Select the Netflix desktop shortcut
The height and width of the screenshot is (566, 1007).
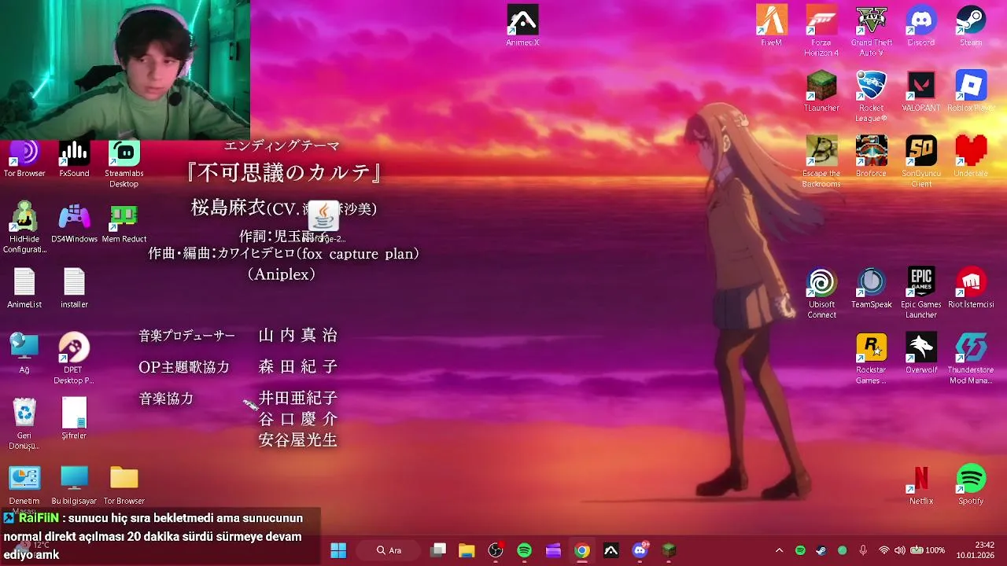921,483
